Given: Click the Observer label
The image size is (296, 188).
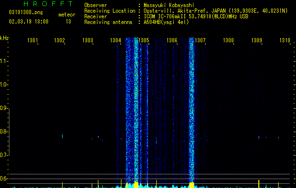Looking at the screenshot, I should click(96, 5).
